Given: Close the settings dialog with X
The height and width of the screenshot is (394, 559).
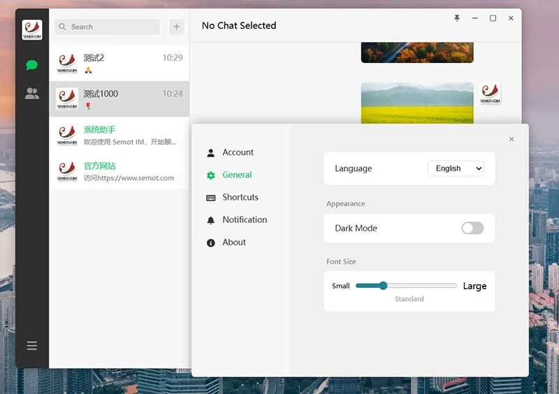Looking at the screenshot, I should coord(511,139).
